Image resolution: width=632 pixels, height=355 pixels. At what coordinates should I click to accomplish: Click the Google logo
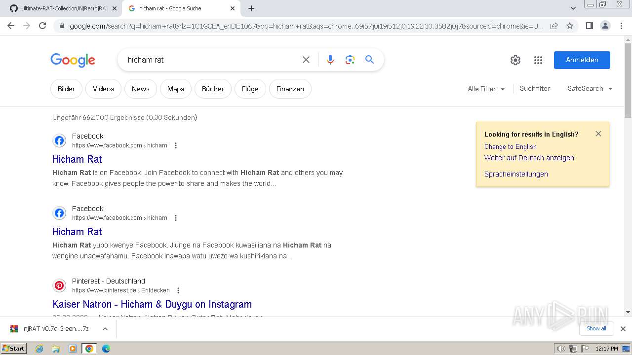tap(73, 60)
